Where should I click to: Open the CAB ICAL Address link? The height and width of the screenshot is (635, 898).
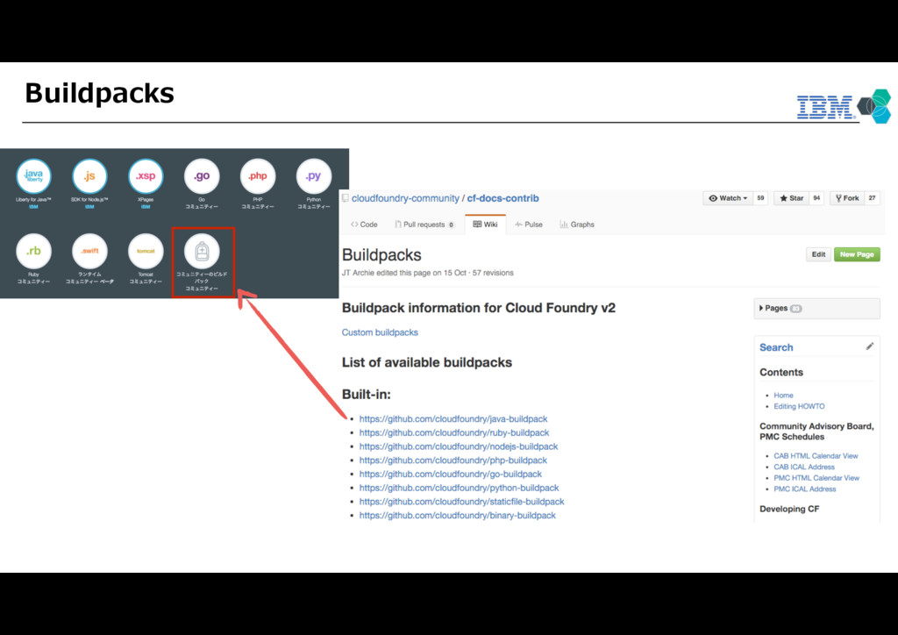804,467
